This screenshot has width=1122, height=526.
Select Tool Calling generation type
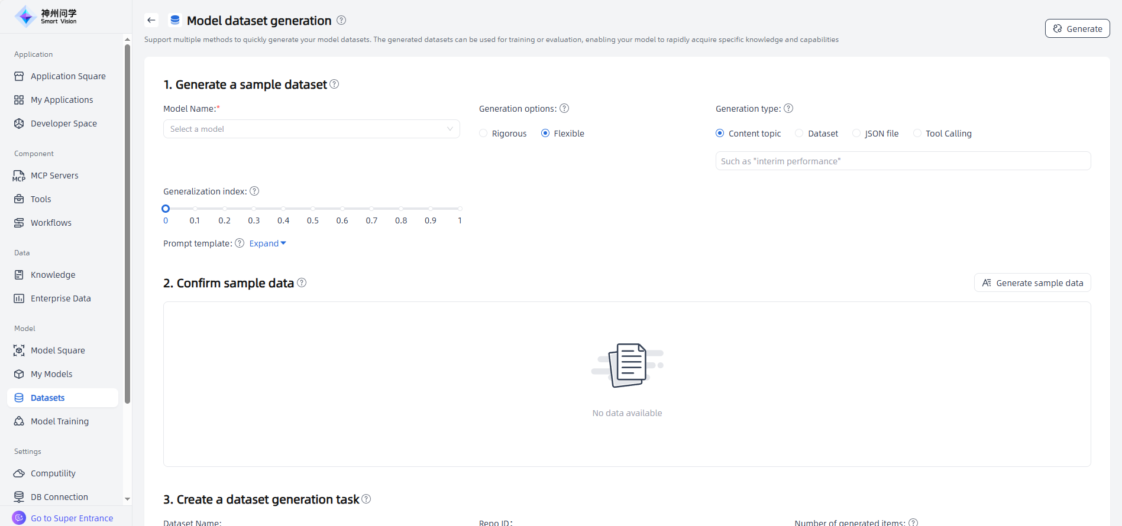(x=917, y=134)
